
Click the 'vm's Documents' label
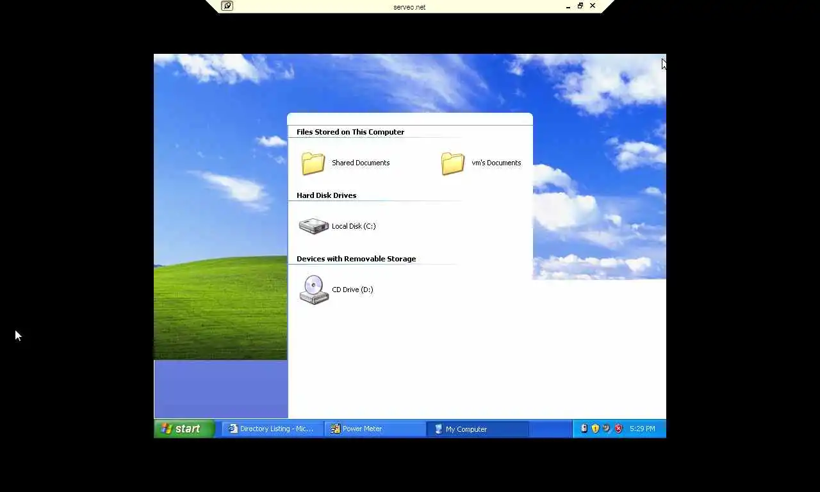pyautogui.click(x=496, y=163)
